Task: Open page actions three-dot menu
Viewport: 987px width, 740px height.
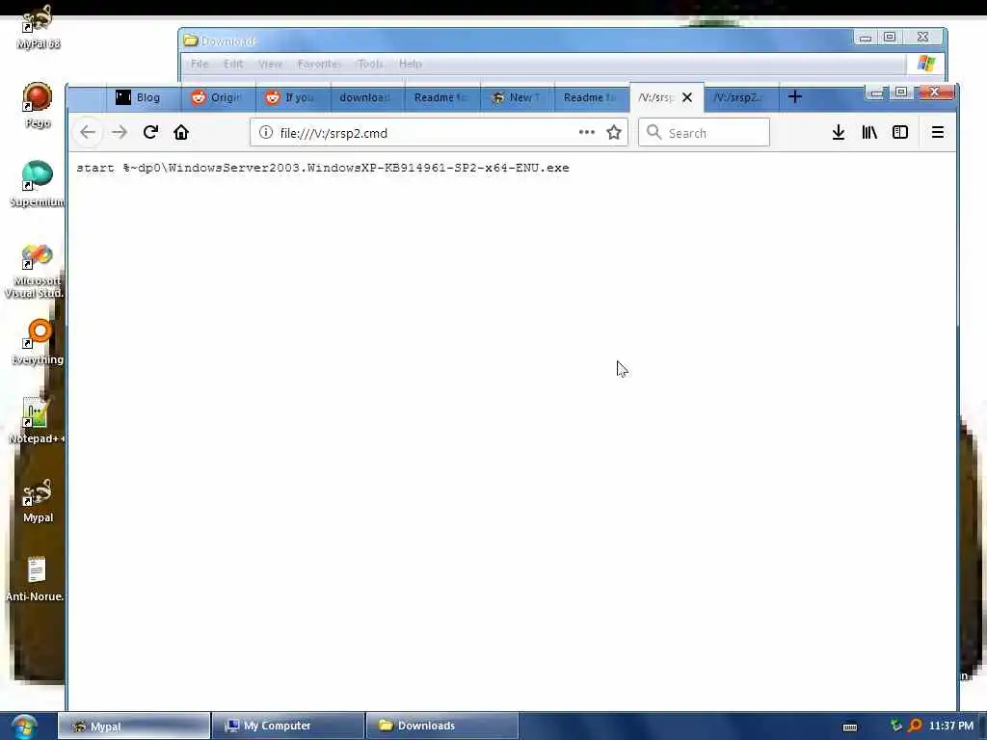Action: click(x=587, y=132)
